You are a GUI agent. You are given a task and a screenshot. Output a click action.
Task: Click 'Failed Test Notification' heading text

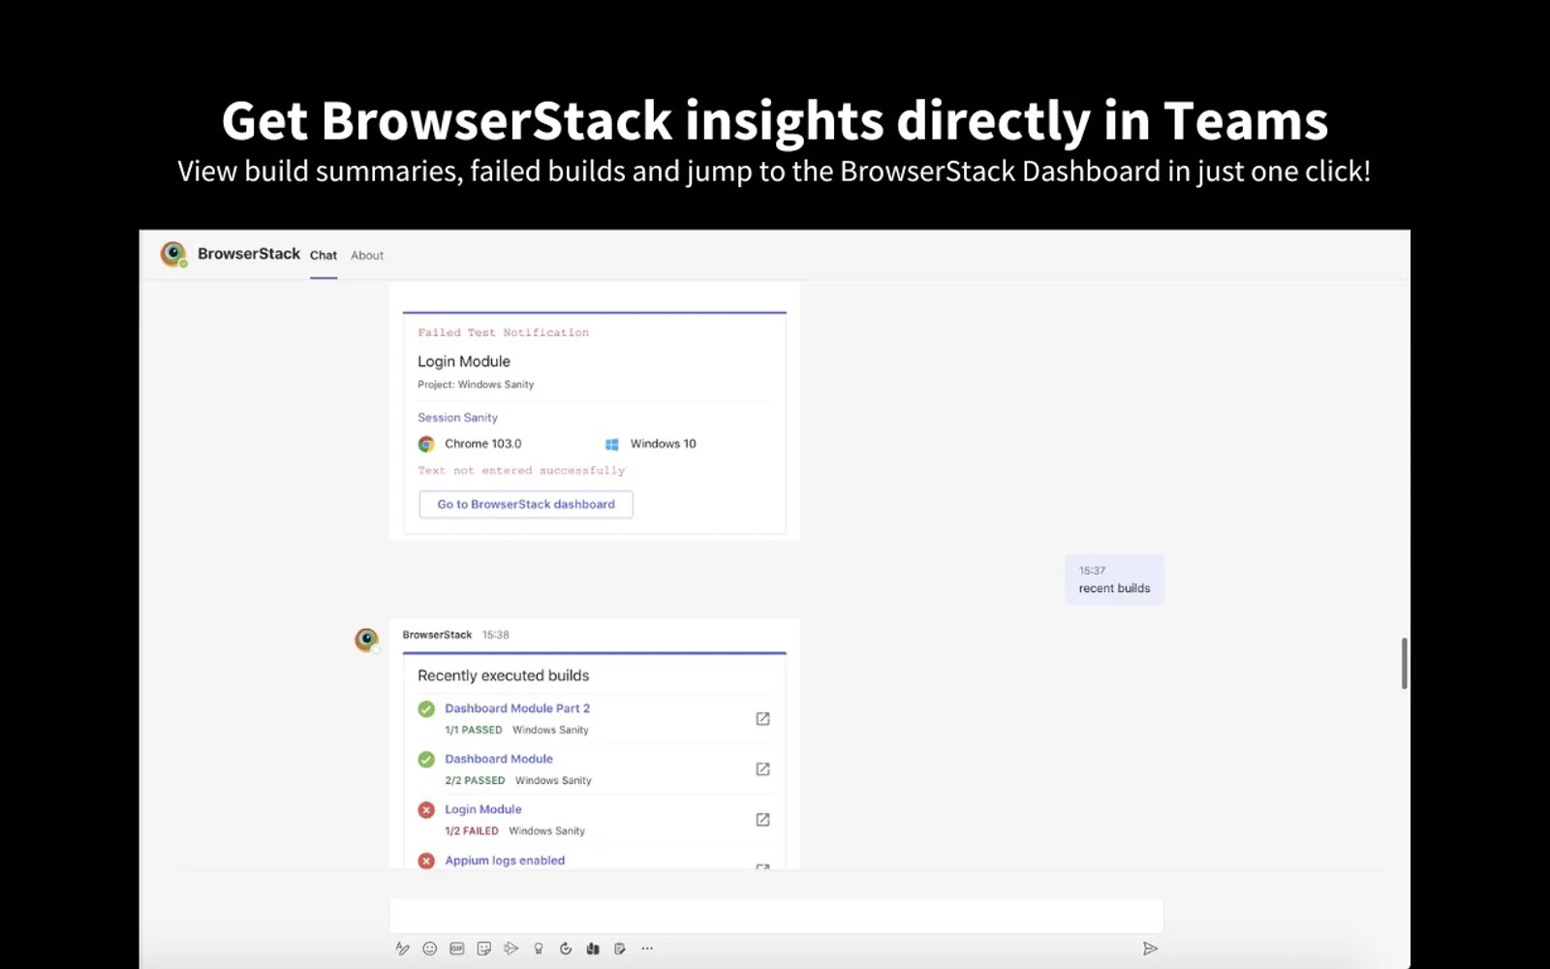[x=503, y=332]
